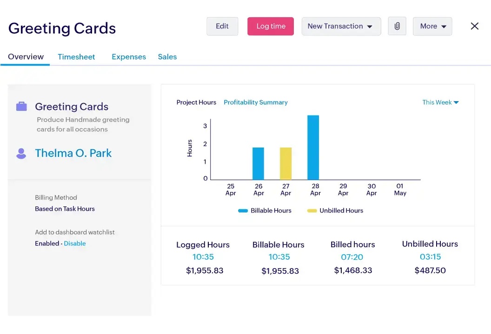Click the briefcase icon beside Greeting Cards

[x=21, y=106]
